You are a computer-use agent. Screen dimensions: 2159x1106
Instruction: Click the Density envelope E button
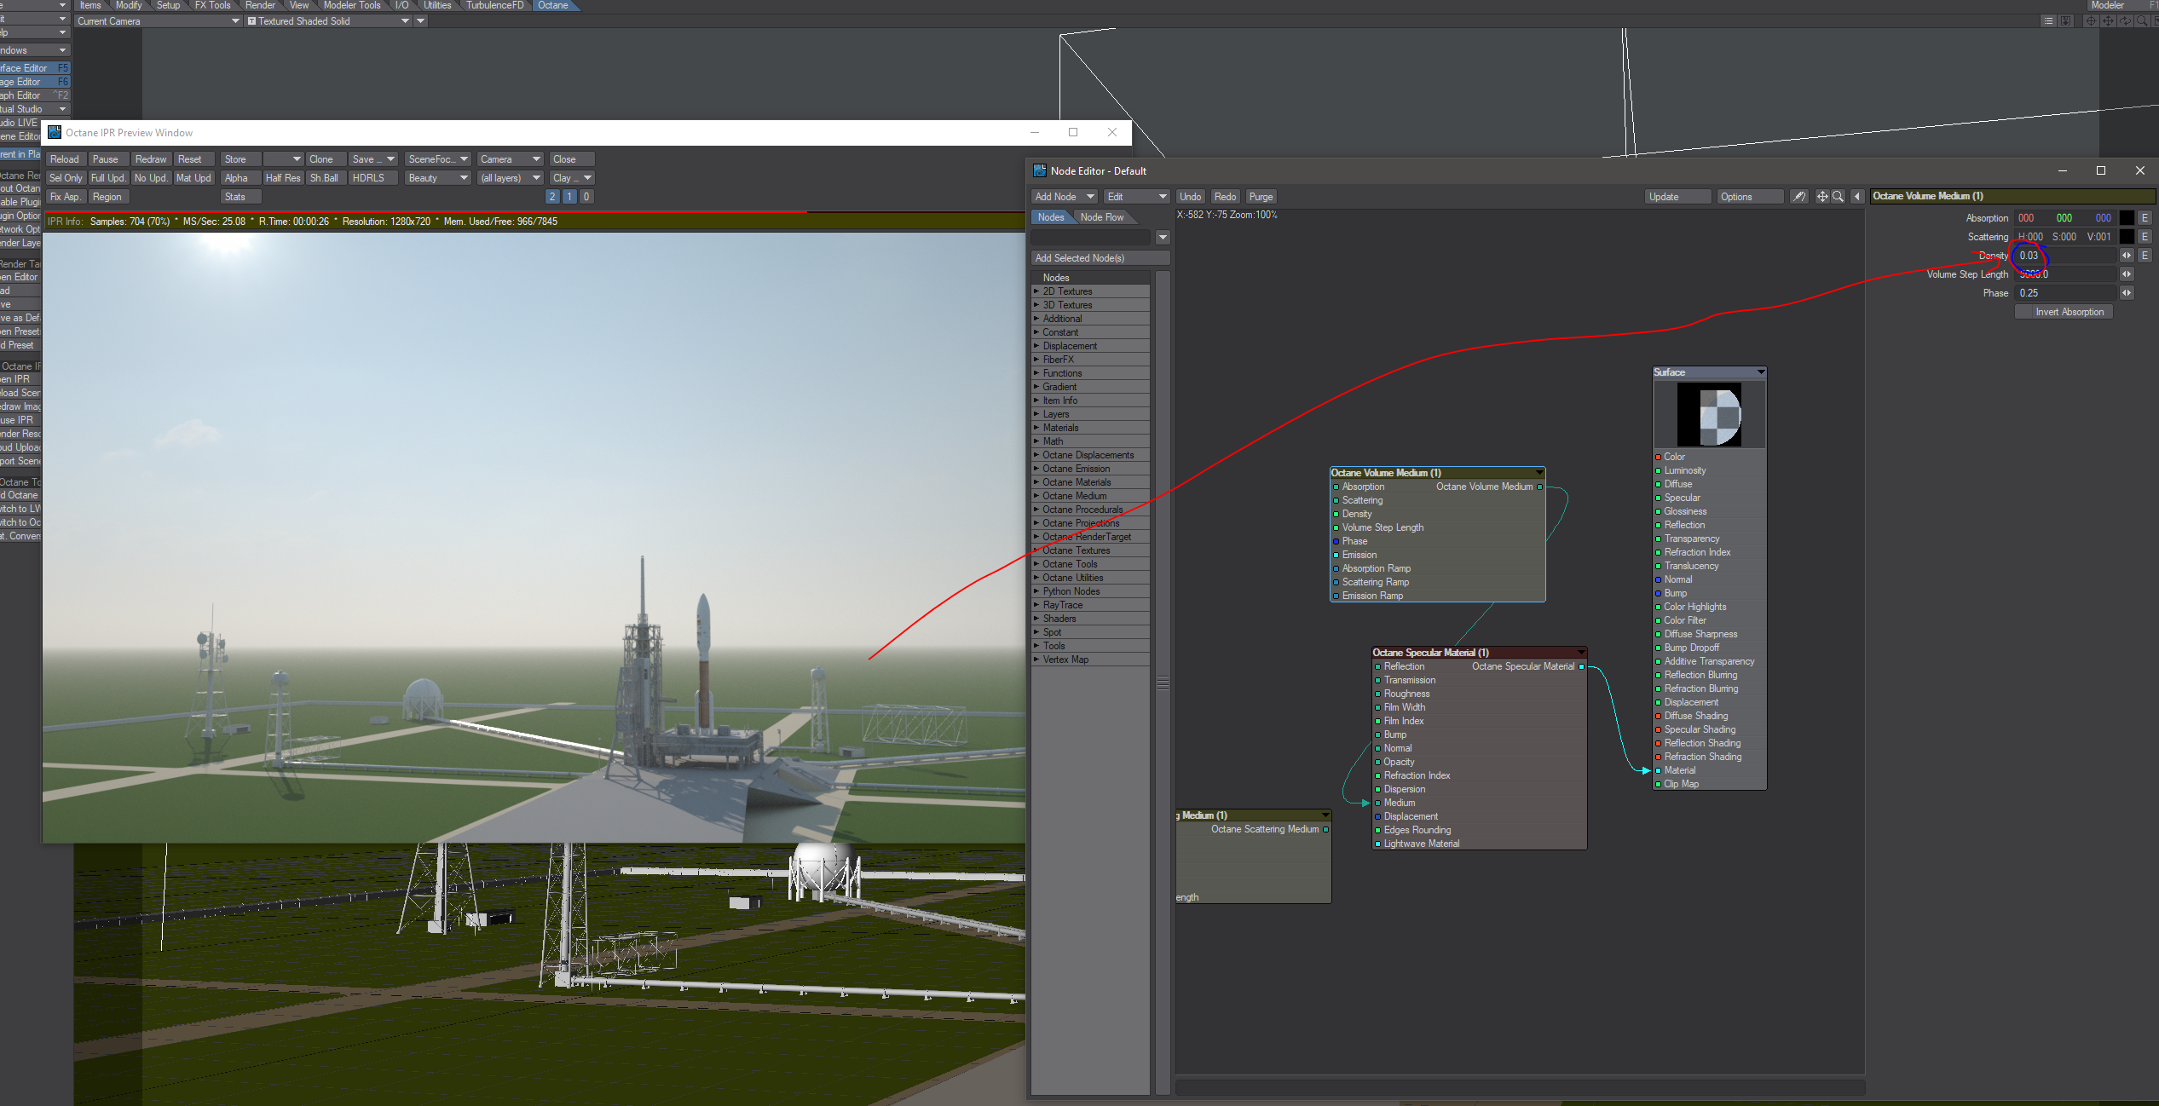tap(2145, 256)
